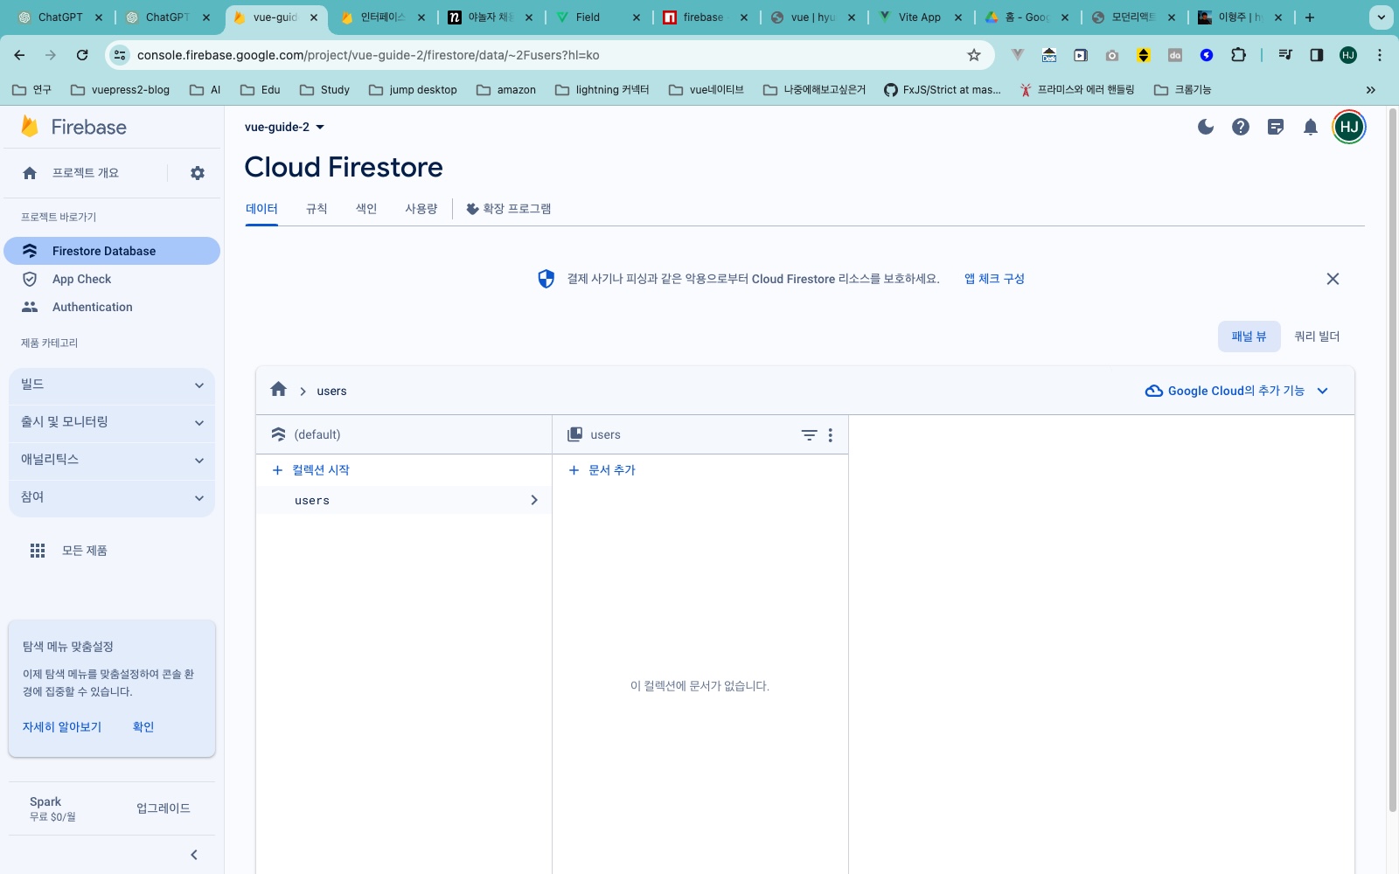Open vue-guide-2 project dropdown
This screenshot has height=874, width=1399.
(x=284, y=127)
